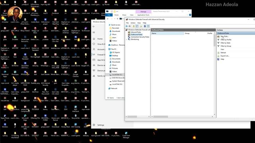Viewport: 255px width, 143px height.
Task: Click Filter by Group action
Action: tap(226, 46)
